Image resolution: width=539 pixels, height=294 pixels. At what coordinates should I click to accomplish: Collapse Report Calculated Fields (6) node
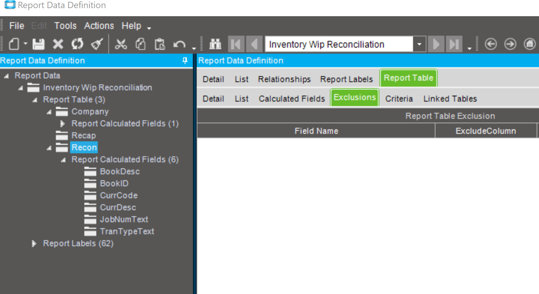(63, 160)
